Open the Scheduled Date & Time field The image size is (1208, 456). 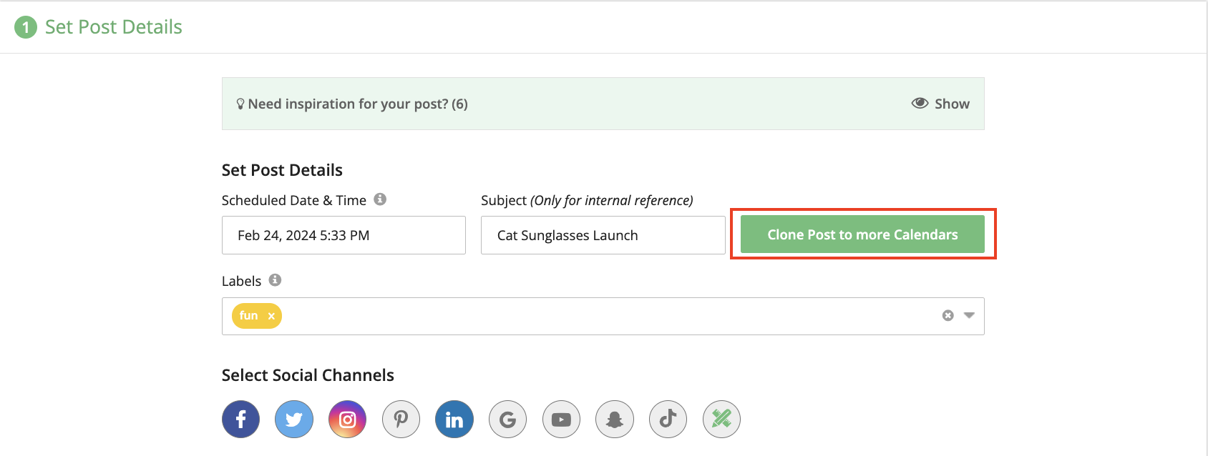point(344,235)
